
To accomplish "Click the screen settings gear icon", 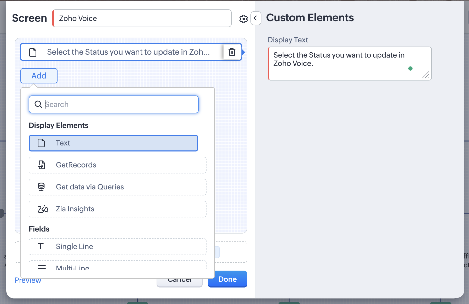I will [243, 19].
